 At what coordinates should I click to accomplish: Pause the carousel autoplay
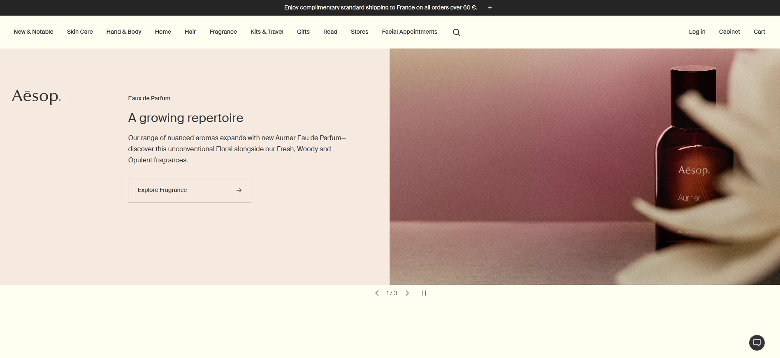[424, 293]
